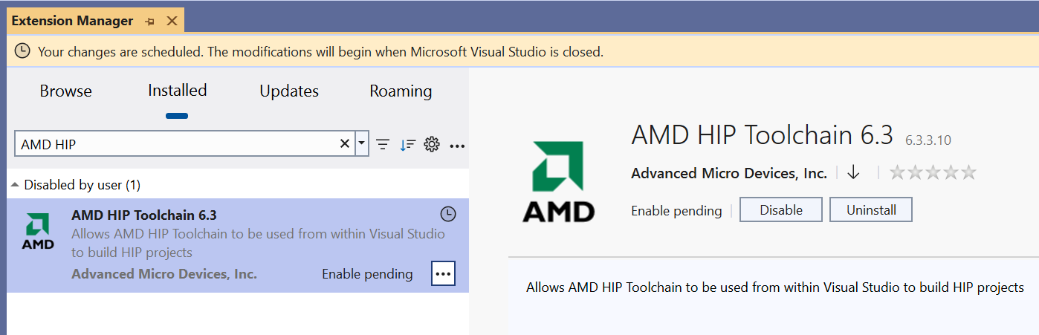Open the Roaming tab
The image size is (1039, 335).
pyautogui.click(x=401, y=91)
